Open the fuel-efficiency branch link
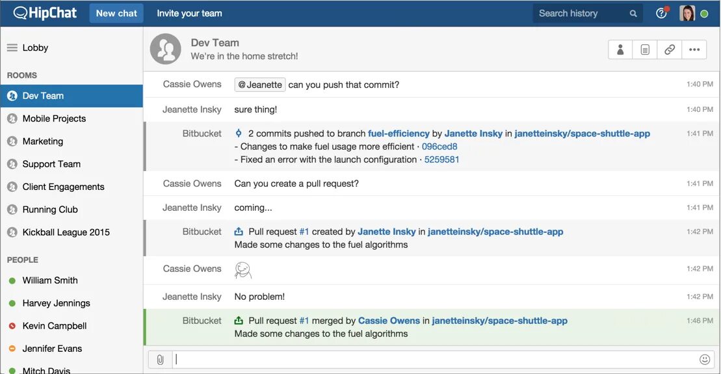Image resolution: width=721 pixels, height=374 pixels. pyautogui.click(x=398, y=133)
